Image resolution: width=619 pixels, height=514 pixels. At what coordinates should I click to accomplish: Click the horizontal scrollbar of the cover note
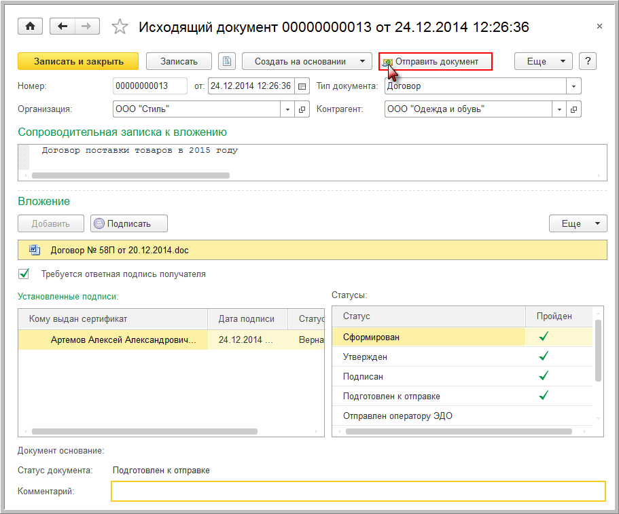[x=130, y=176]
